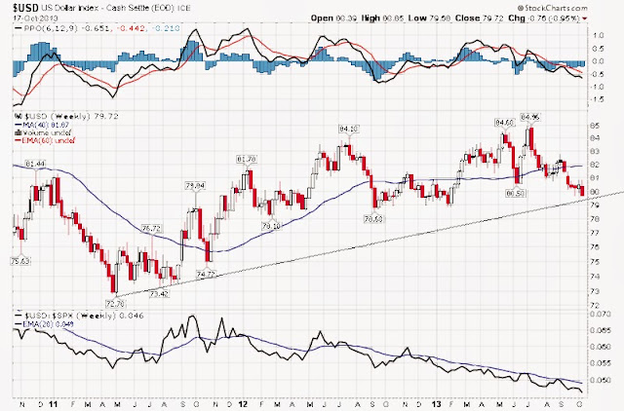Click the 78.60 low price label
This screenshot has width=624, height=411.
(x=373, y=218)
